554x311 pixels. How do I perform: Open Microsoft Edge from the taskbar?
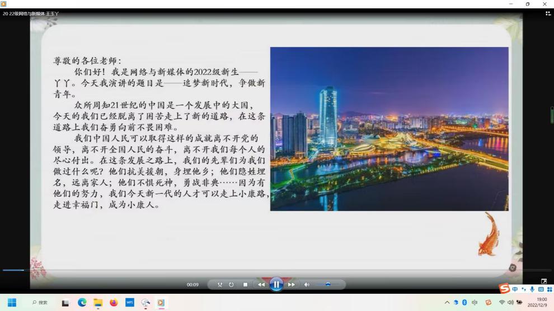tap(82, 303)
